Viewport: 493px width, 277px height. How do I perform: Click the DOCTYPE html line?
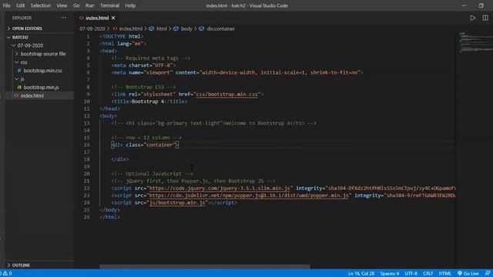tap(122, 36)
